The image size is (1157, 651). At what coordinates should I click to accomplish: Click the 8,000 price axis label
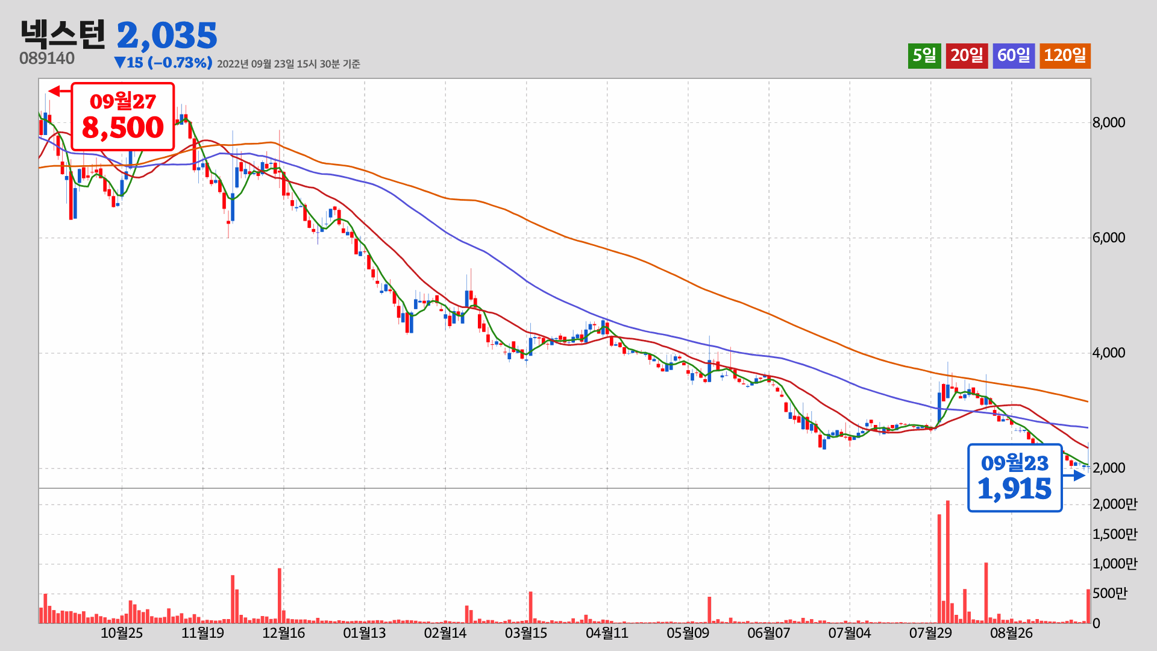(1109, 122)
